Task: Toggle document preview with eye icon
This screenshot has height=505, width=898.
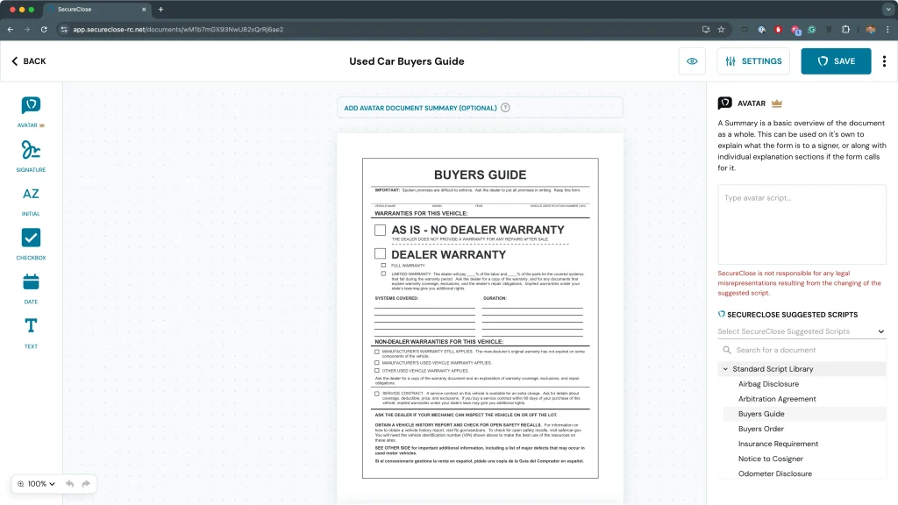Action: pos(692,61)
